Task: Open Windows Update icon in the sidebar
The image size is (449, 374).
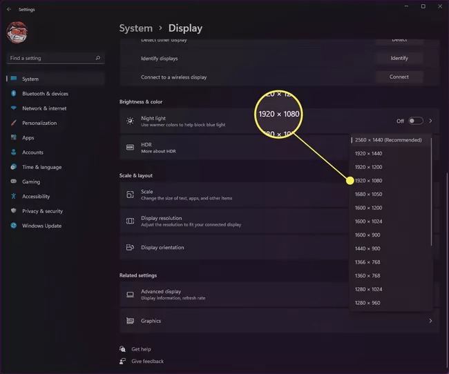Action: click(x=13, y=226)
